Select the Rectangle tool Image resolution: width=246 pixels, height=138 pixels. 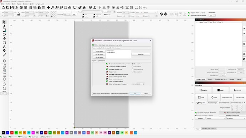click(4, 30)
